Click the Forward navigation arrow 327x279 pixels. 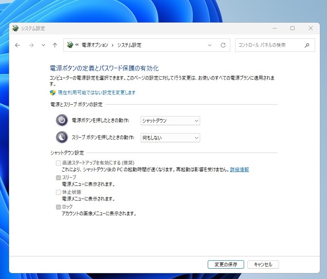31,45
